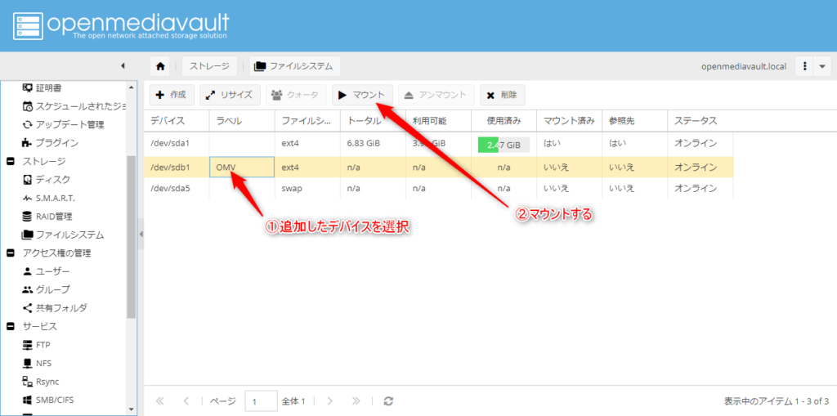Click the マウント button
Viewport: 837px width, 416px height.
coord(362,95)
